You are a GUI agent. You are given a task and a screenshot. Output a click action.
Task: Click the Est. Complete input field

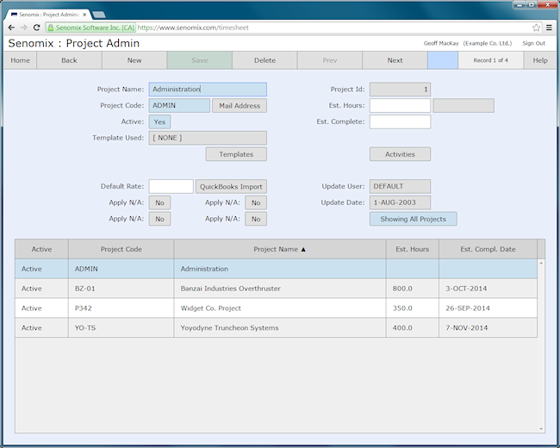[x=400, y=121]
